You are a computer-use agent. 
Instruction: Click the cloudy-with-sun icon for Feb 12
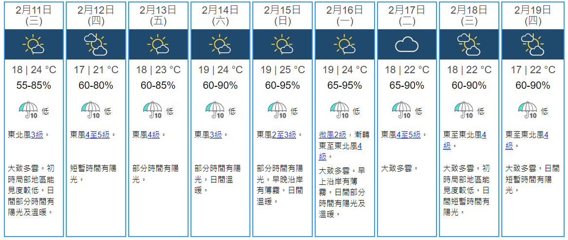[x=96, y=45]
